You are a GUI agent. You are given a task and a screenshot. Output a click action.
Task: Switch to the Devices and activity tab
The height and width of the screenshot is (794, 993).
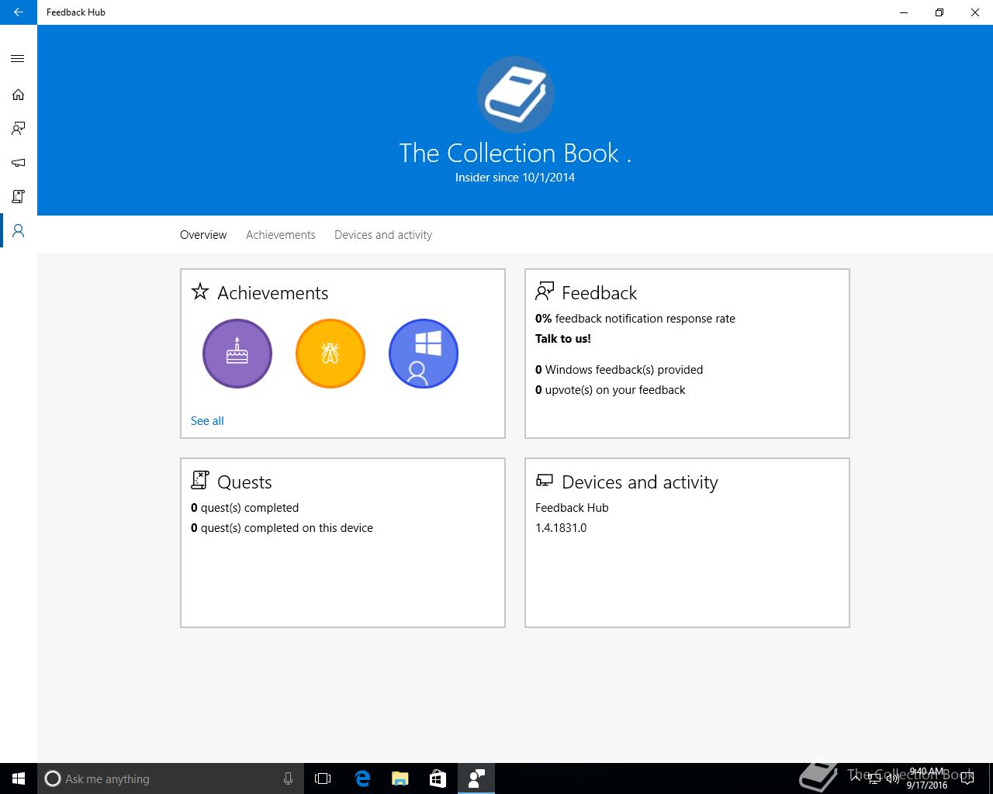click(x=383, y=235)
